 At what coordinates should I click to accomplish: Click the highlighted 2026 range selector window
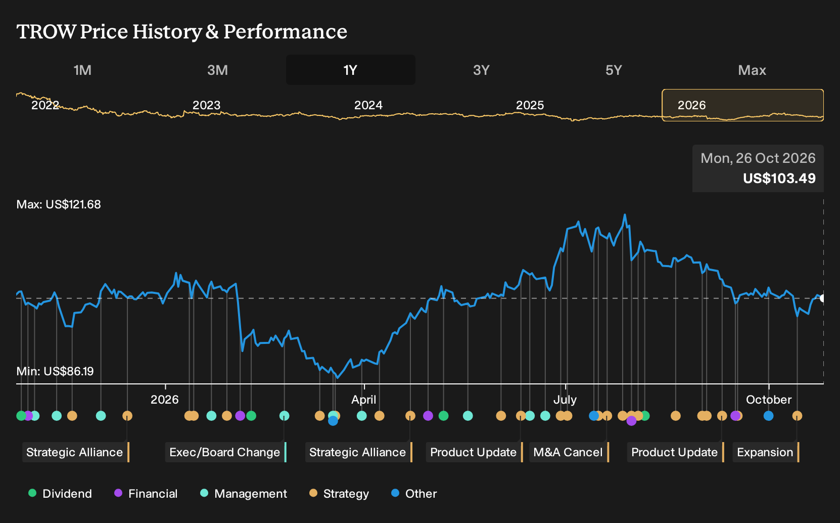(x=743, y=105)
